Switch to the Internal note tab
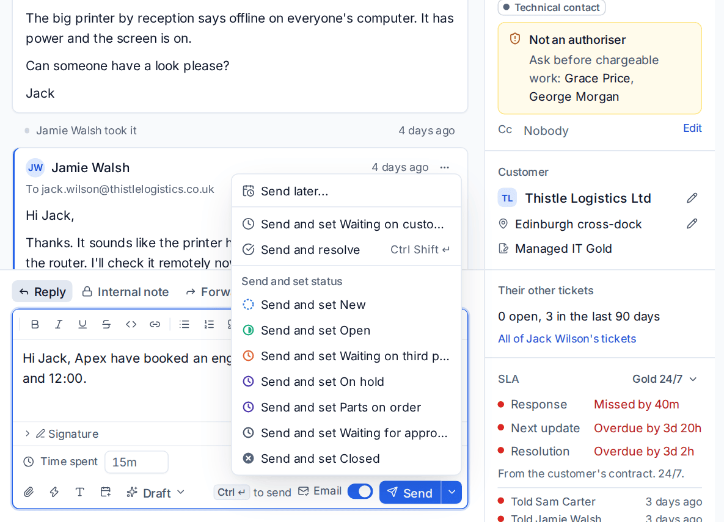The height and width of the screenshot is (522, 724). pyautogui.click(x=125, y=292)
